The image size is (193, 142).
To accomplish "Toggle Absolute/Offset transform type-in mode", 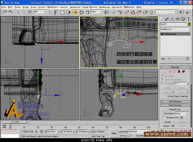I will click(42, 131).
